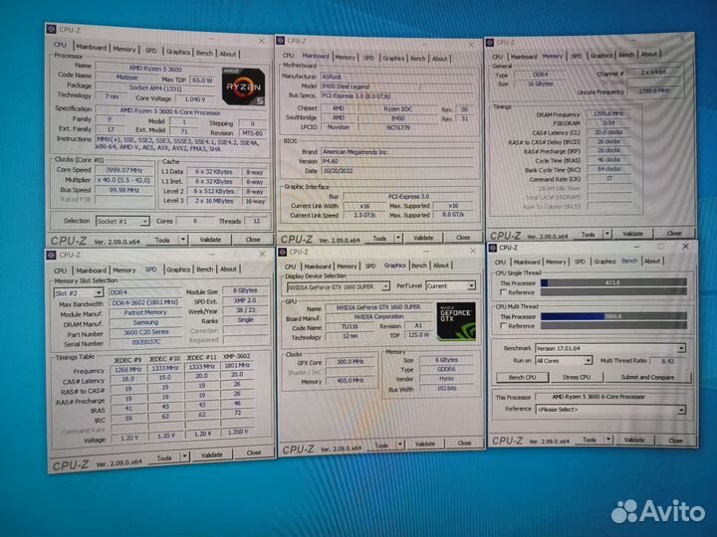Expand the Tools arrow in the SPD window
This screenshot has height=537, width=717.
coord(185,456)
